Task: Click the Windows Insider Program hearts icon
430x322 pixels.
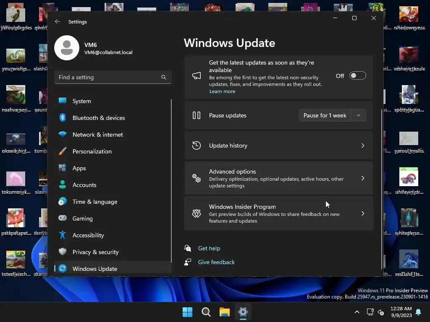Action: [x=197, y=213]
